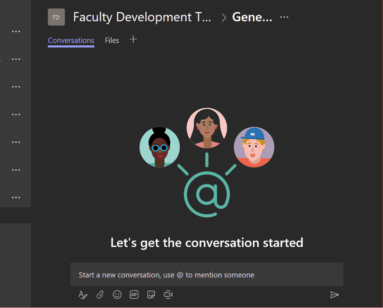
Task: Switch to the Files tab
Action: point(112,41)
